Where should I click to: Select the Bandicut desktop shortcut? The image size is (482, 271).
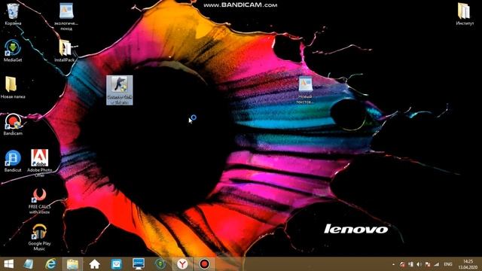pyautogui.click(x=13, y=160)
